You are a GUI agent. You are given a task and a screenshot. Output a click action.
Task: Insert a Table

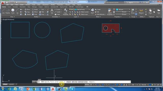point(57,14)
